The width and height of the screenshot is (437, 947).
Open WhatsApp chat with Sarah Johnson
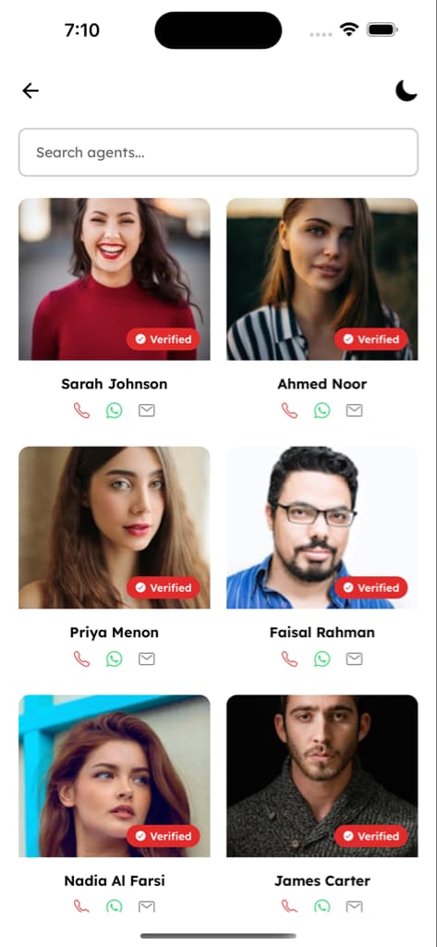click(x=114, y=411)
